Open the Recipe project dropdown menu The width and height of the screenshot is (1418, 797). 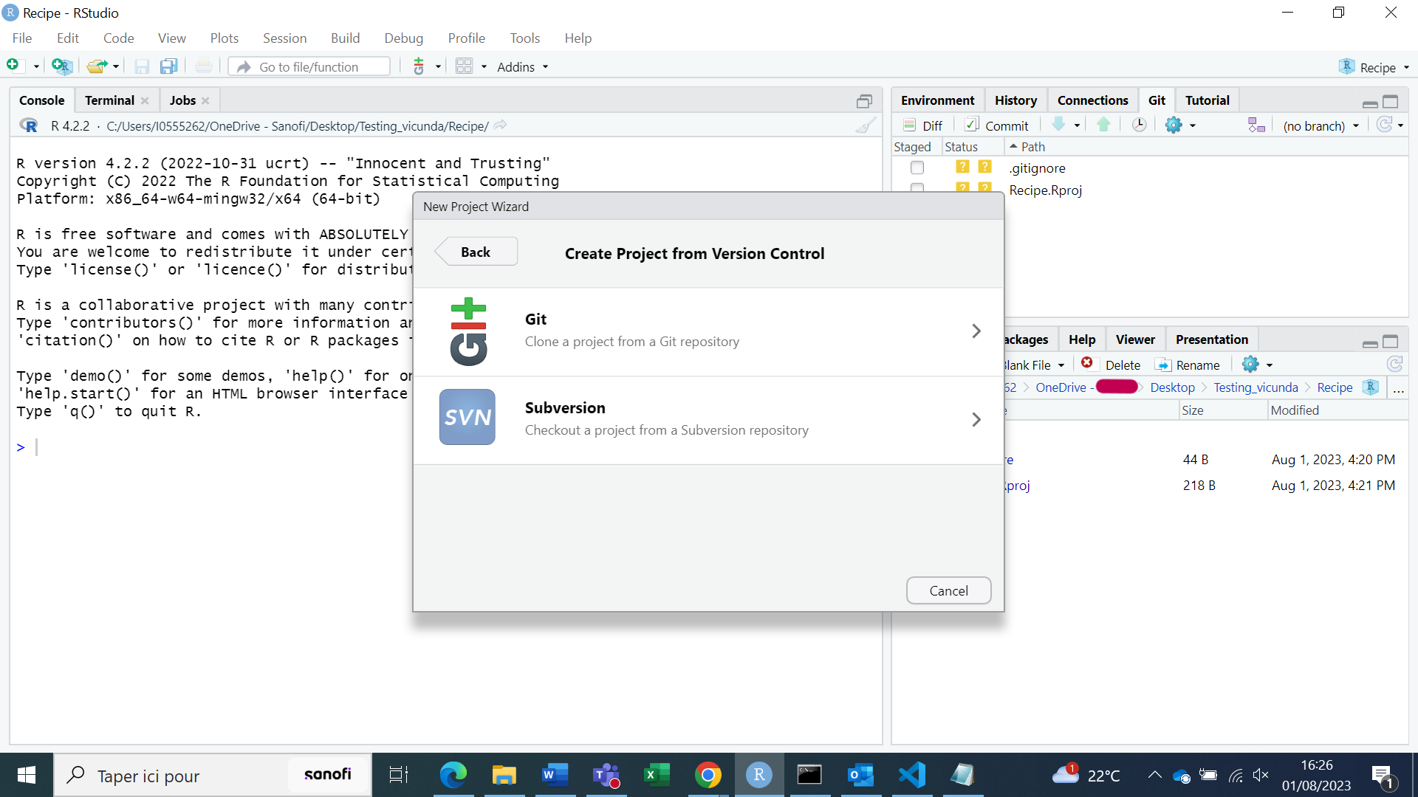[1374, 67]
